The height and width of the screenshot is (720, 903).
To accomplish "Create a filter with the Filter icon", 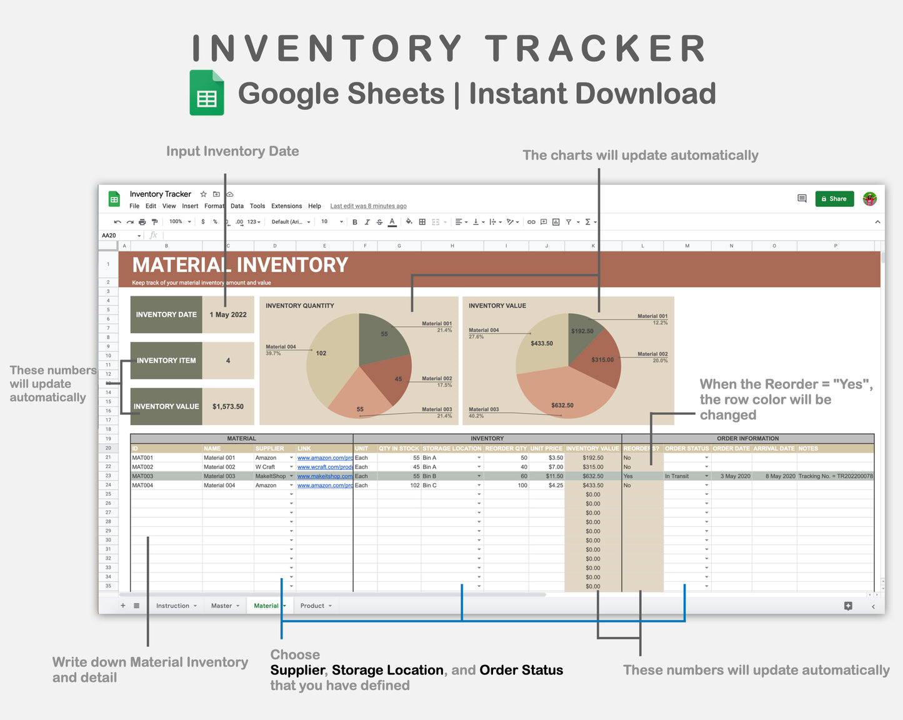I will pyautogui.click(x=568, y=222).
